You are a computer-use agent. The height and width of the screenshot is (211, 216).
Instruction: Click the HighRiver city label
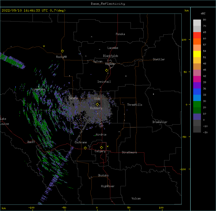pos(108,186)
